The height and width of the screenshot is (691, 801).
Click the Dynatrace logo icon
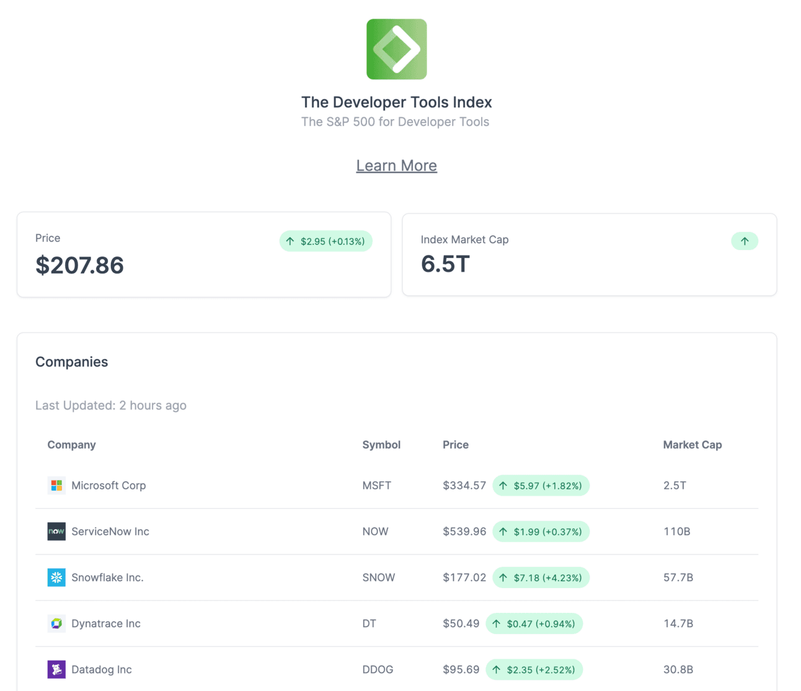pyautogui.click(x=56, y=623)
